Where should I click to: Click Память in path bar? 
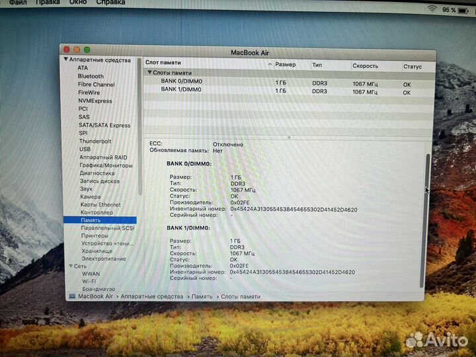pyautogui.click(x=202, y=297)
